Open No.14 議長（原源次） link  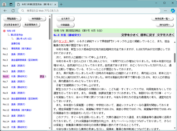pos(18,121)
